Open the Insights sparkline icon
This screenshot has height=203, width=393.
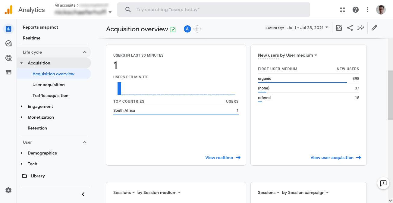361,28
